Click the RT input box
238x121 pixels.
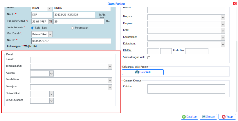click(153, 51)
